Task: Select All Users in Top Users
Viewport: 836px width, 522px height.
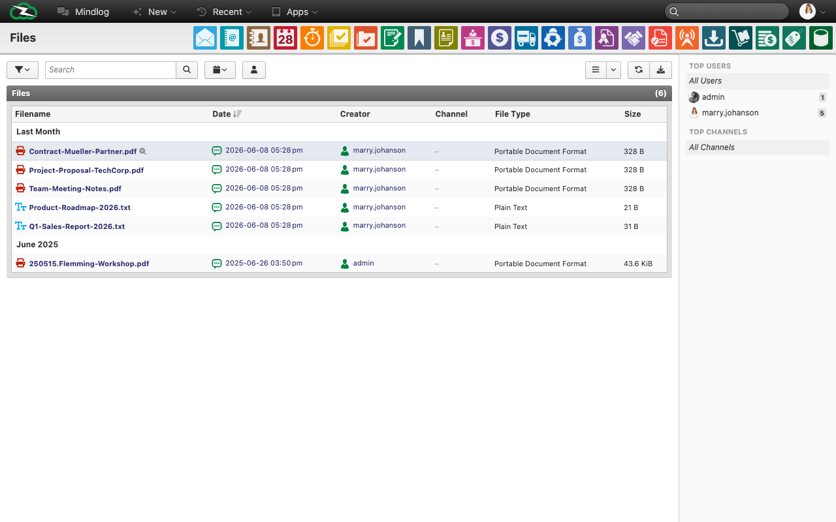Action: [758, 81]
